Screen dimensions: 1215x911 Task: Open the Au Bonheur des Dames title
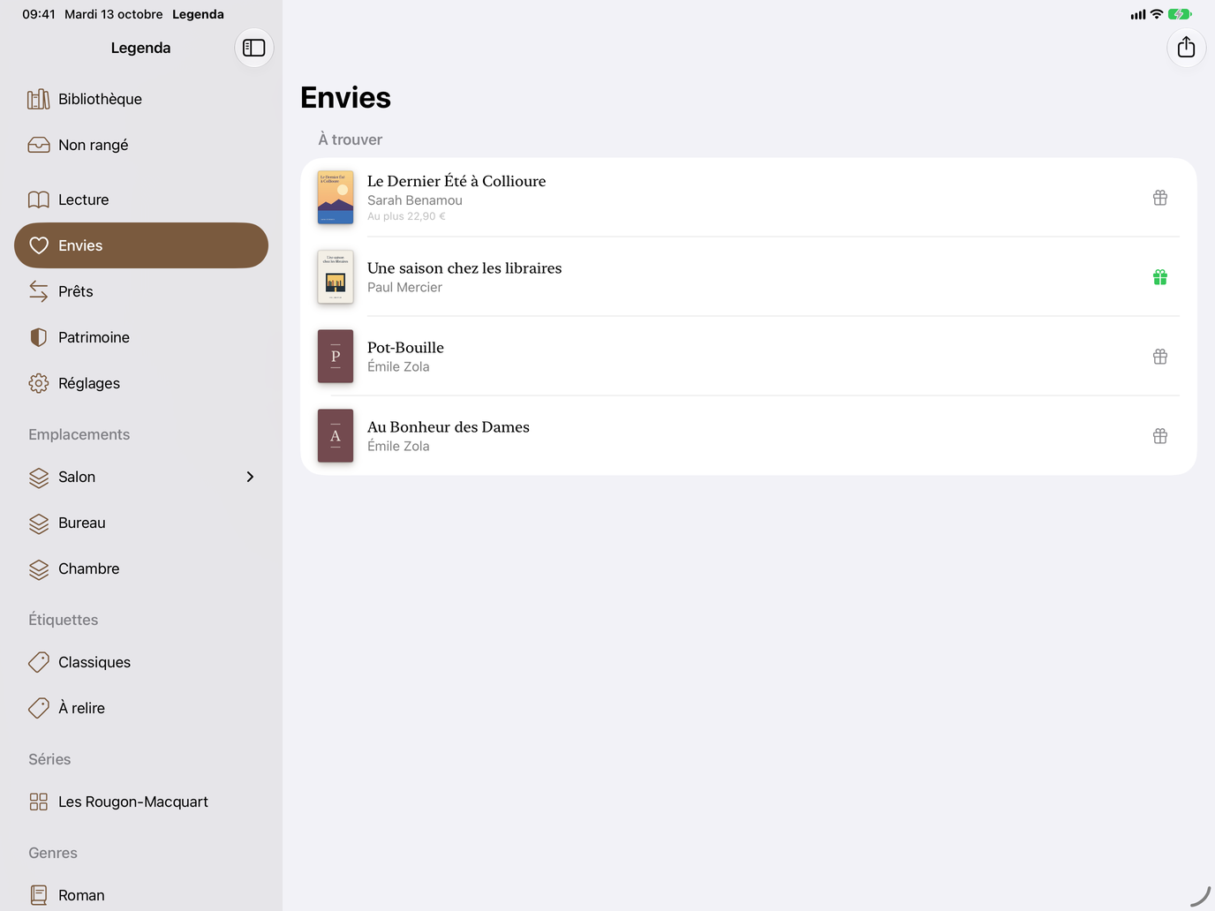coord(449,427)
